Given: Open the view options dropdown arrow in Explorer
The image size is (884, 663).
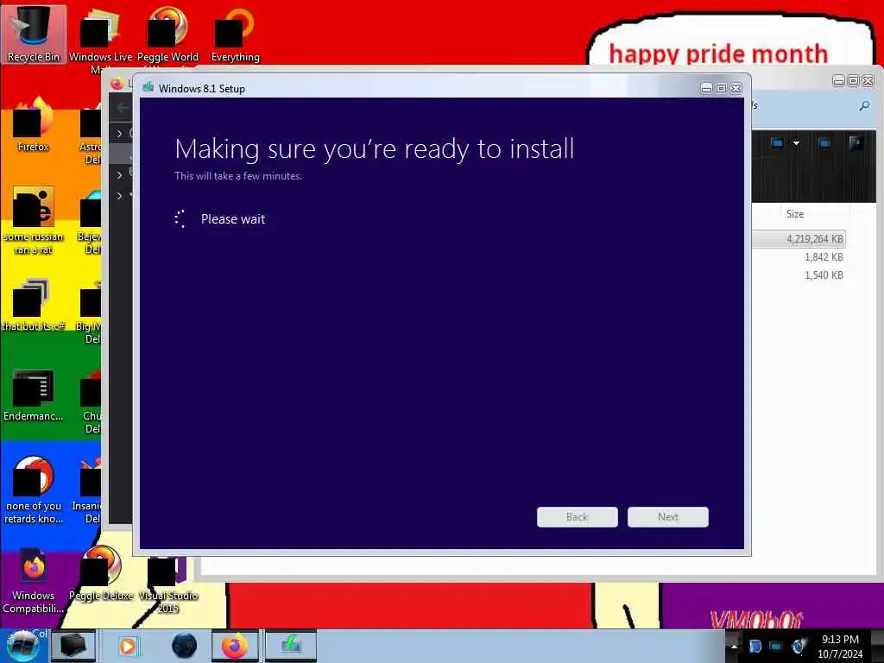Looking at the screenshot, I should 796,143.
